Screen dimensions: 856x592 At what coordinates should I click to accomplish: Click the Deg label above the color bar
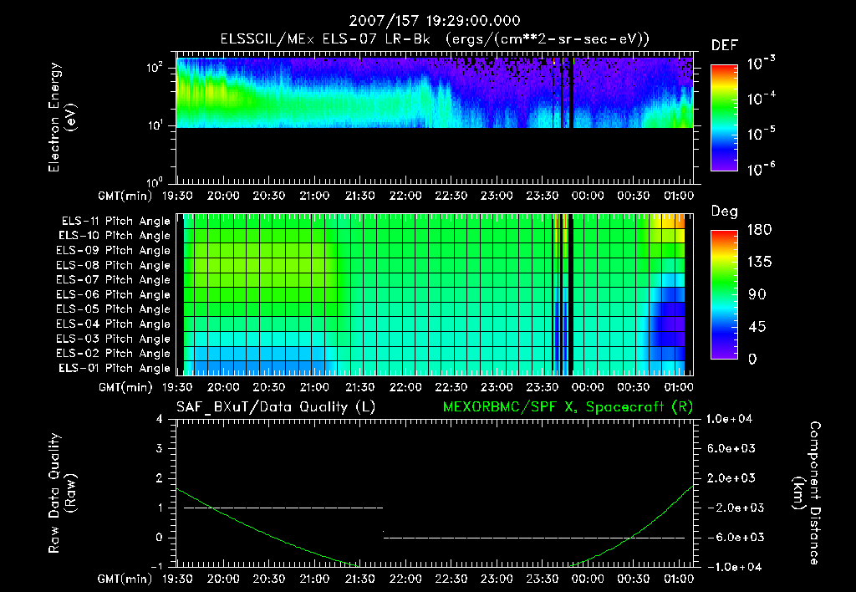point(725,212)
